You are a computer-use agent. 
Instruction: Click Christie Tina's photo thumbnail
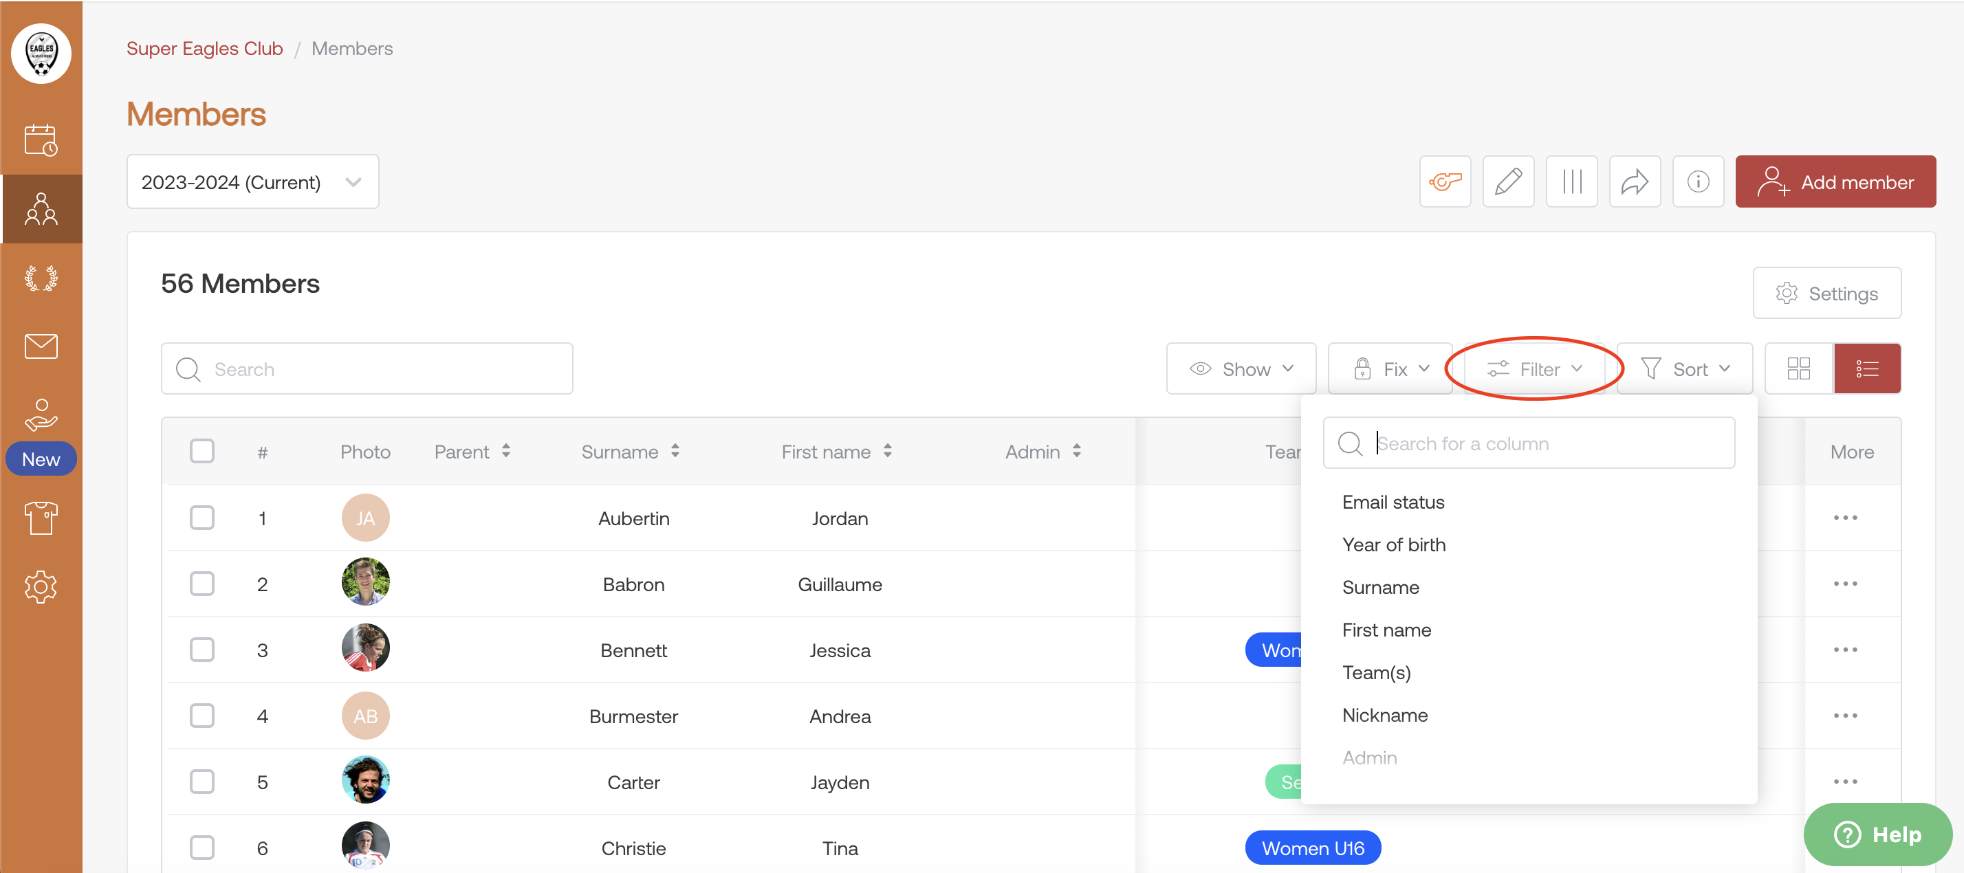pyautogui.click(x=365, y=846)
